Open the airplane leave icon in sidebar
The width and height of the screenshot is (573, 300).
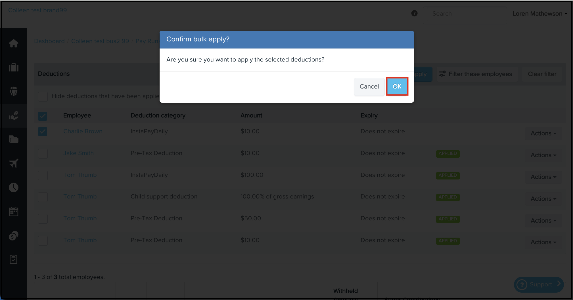(14, 163)
